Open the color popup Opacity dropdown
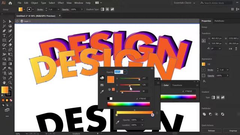 pos(125,72)
